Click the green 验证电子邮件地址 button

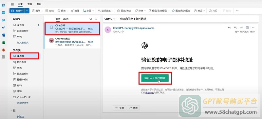155,78
